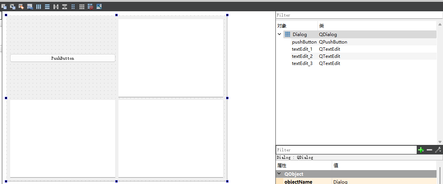
Task: Apply the Lay Out Horizontally icon
Action: pos(39,6)
